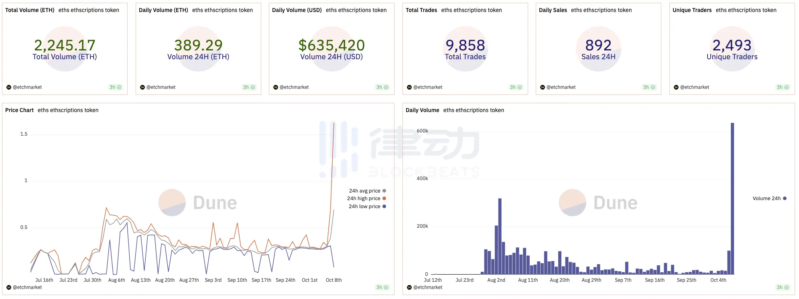The width and height of the screenshot is (799, 299).
Task: Open the Daily Volume chart title
Action: [x=422, y=110]
